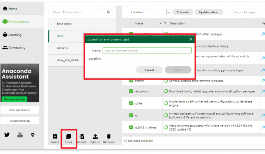
Task: Click the upgrade arrow in the python row
Action: 263,81
